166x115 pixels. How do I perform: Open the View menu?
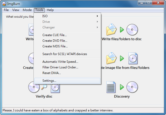click(x=16, y=10)
